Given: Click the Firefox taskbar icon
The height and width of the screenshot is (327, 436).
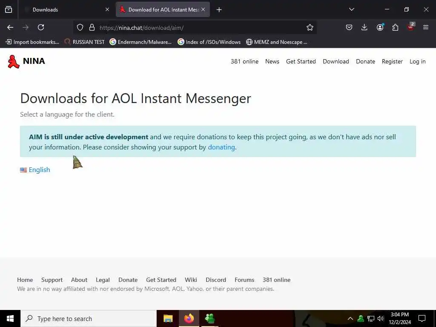Looking at the screenshot, I should [189, 318].
